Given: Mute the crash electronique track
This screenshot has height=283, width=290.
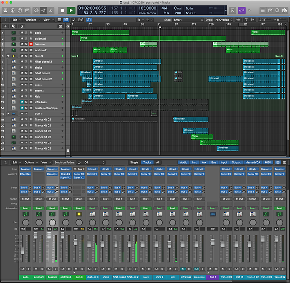Looking at the screenshot, I should [22, 108].
